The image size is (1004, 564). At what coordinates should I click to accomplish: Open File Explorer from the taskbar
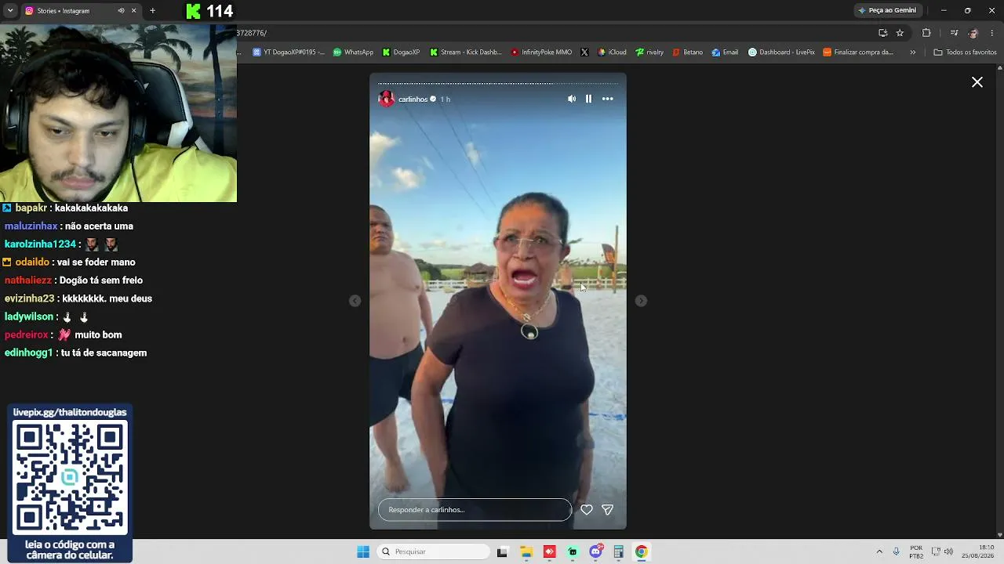pos(526,551)
